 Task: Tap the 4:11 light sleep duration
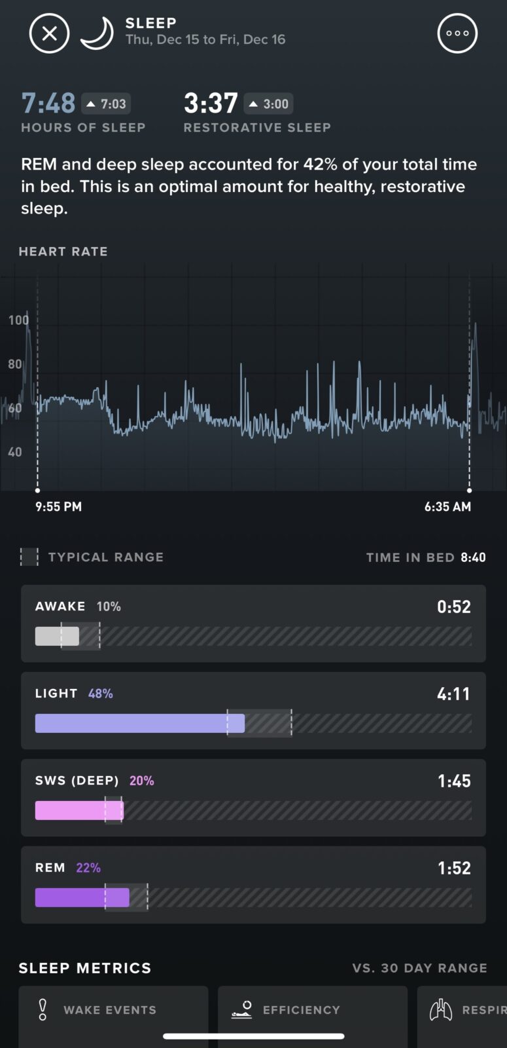tap(454, 694)
